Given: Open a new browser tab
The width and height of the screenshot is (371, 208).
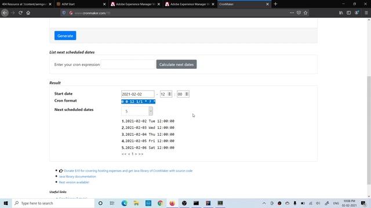Looking at the screenshot, I should 275,4.
